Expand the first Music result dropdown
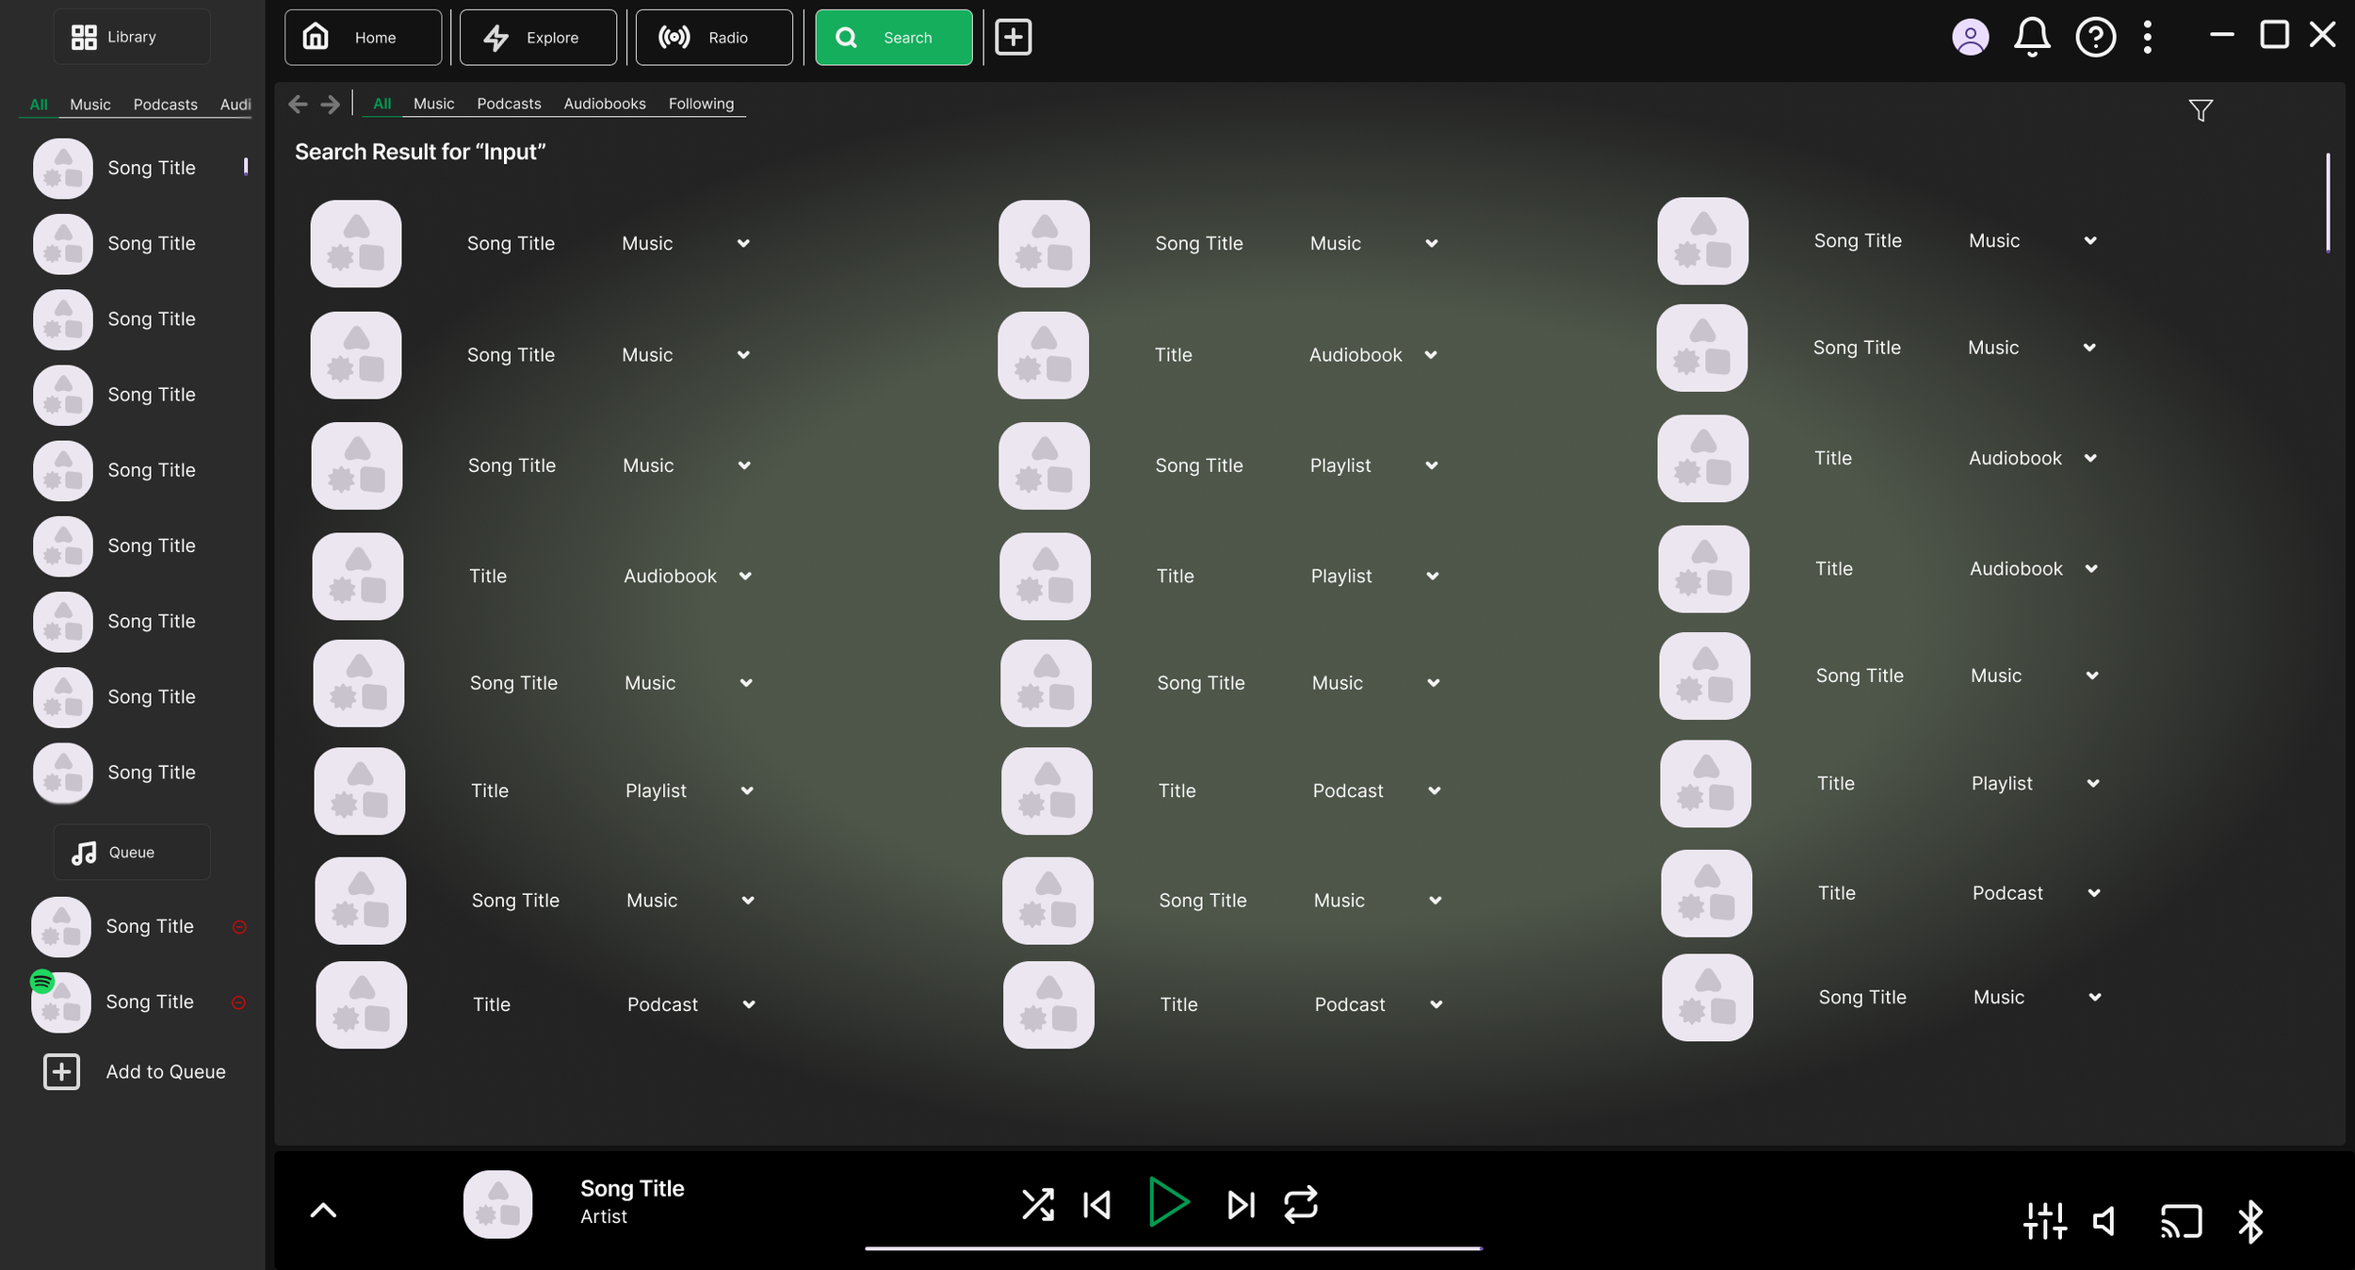Viewport: 2355px width, 1270px height. tap(743, 243)
